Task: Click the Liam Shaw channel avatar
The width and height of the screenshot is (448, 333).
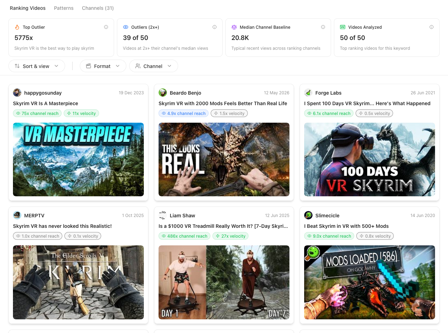Action: click(163, 215)
